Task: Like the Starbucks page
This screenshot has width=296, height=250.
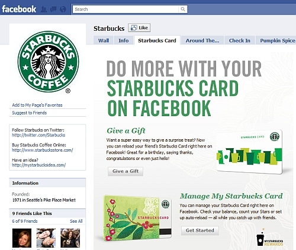Action: pyautogui.click(x=139, y=28)
